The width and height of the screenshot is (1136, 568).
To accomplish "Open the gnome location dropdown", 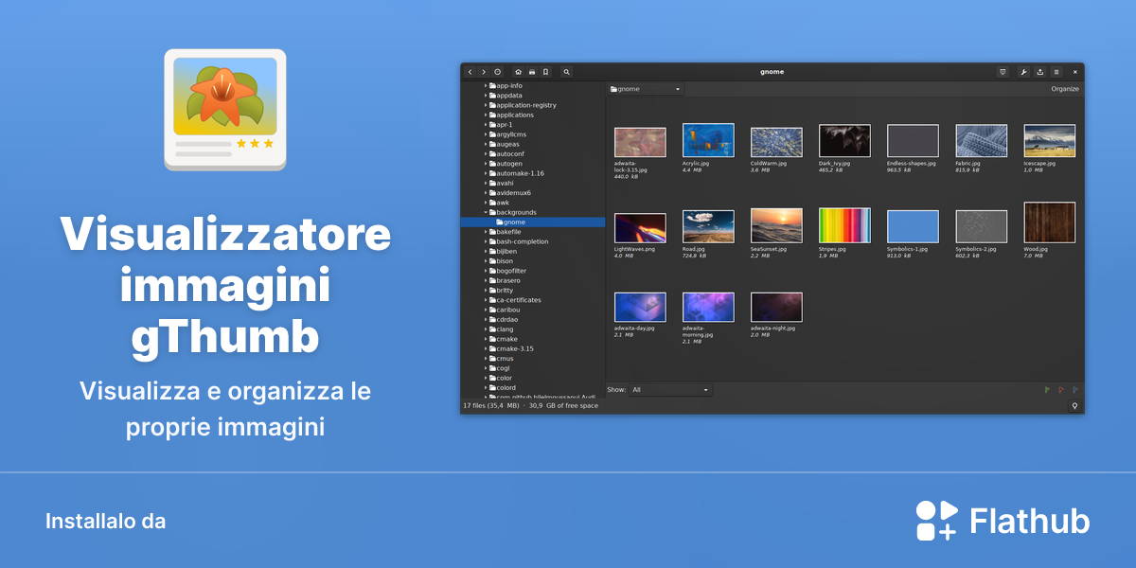I will [x=646, y=89].
